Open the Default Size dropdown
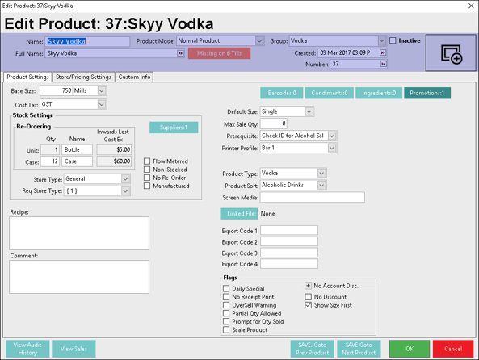 pos(309,111)
